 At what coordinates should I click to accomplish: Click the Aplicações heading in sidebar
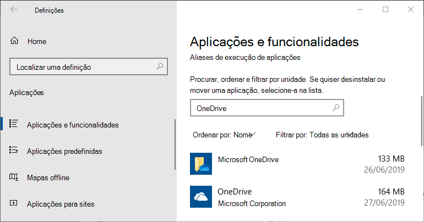click(x=26, y=92)
